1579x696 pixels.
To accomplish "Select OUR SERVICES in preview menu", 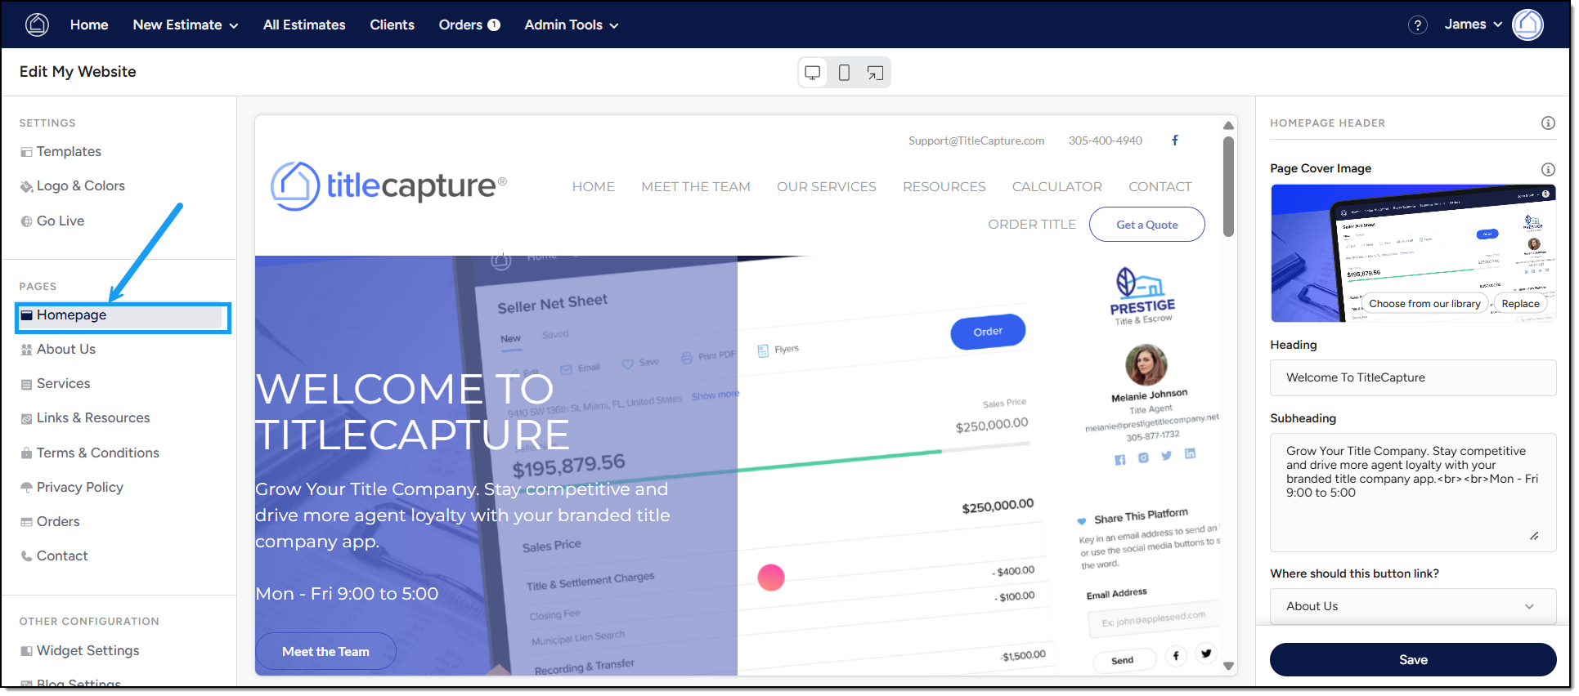I will pyautogui.click(x=826, y=187).
